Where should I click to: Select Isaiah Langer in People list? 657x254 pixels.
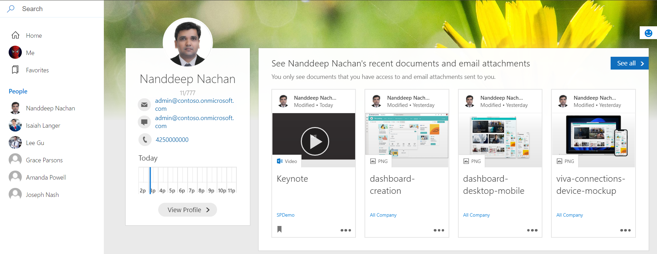pos(43,126)
